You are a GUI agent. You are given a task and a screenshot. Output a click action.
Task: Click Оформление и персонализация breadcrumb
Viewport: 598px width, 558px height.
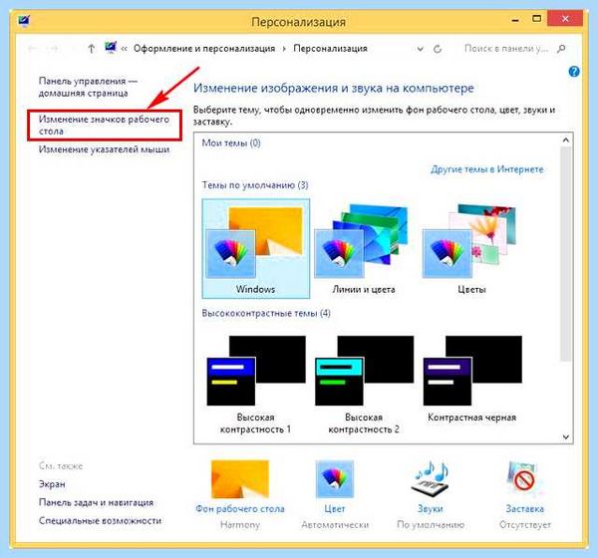point(204,49)
